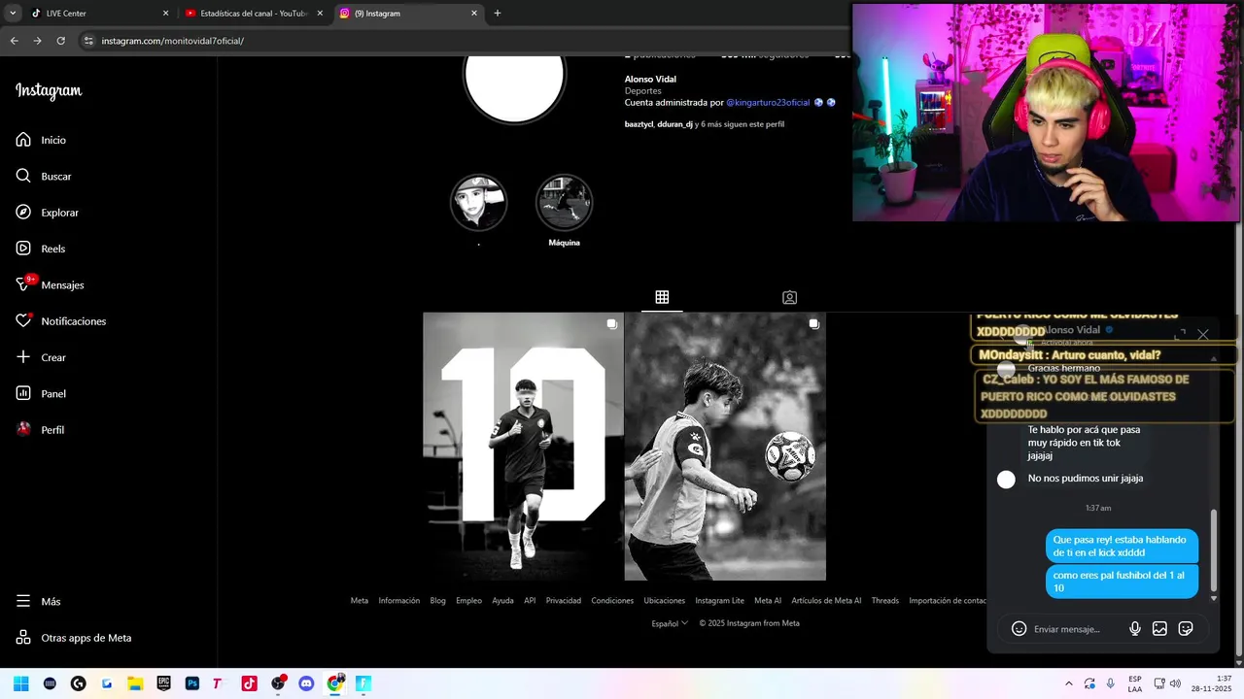1244x699 pixels.
Task: Attach an image in chat
Action: point(1159,629)
